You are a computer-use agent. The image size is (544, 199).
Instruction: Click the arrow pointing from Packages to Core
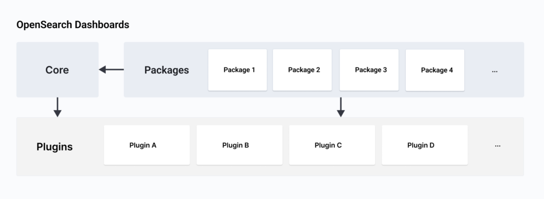point(111,70)
